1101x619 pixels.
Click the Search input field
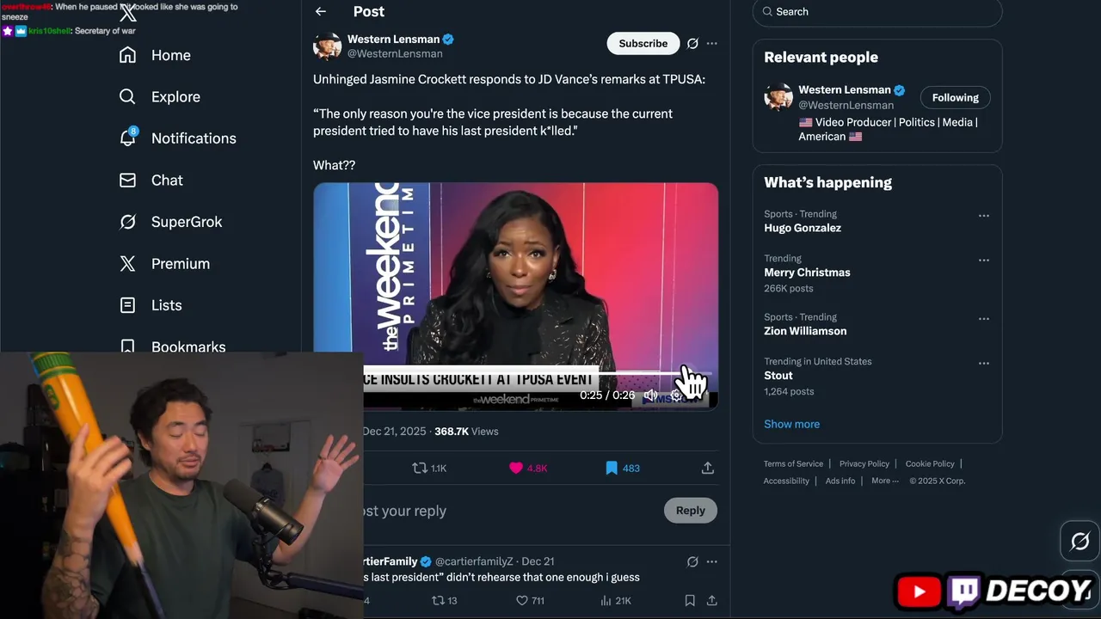tap(877, 12)
